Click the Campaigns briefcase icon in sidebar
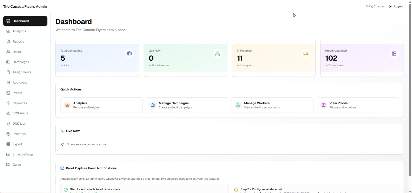 click(x=8, y=62)
